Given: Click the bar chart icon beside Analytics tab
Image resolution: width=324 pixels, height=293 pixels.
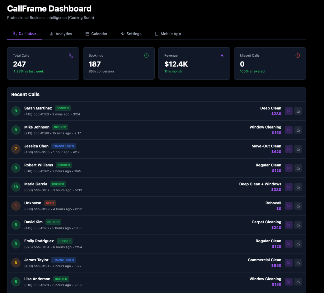Looking at the screenshot, I should coord(52,34).
